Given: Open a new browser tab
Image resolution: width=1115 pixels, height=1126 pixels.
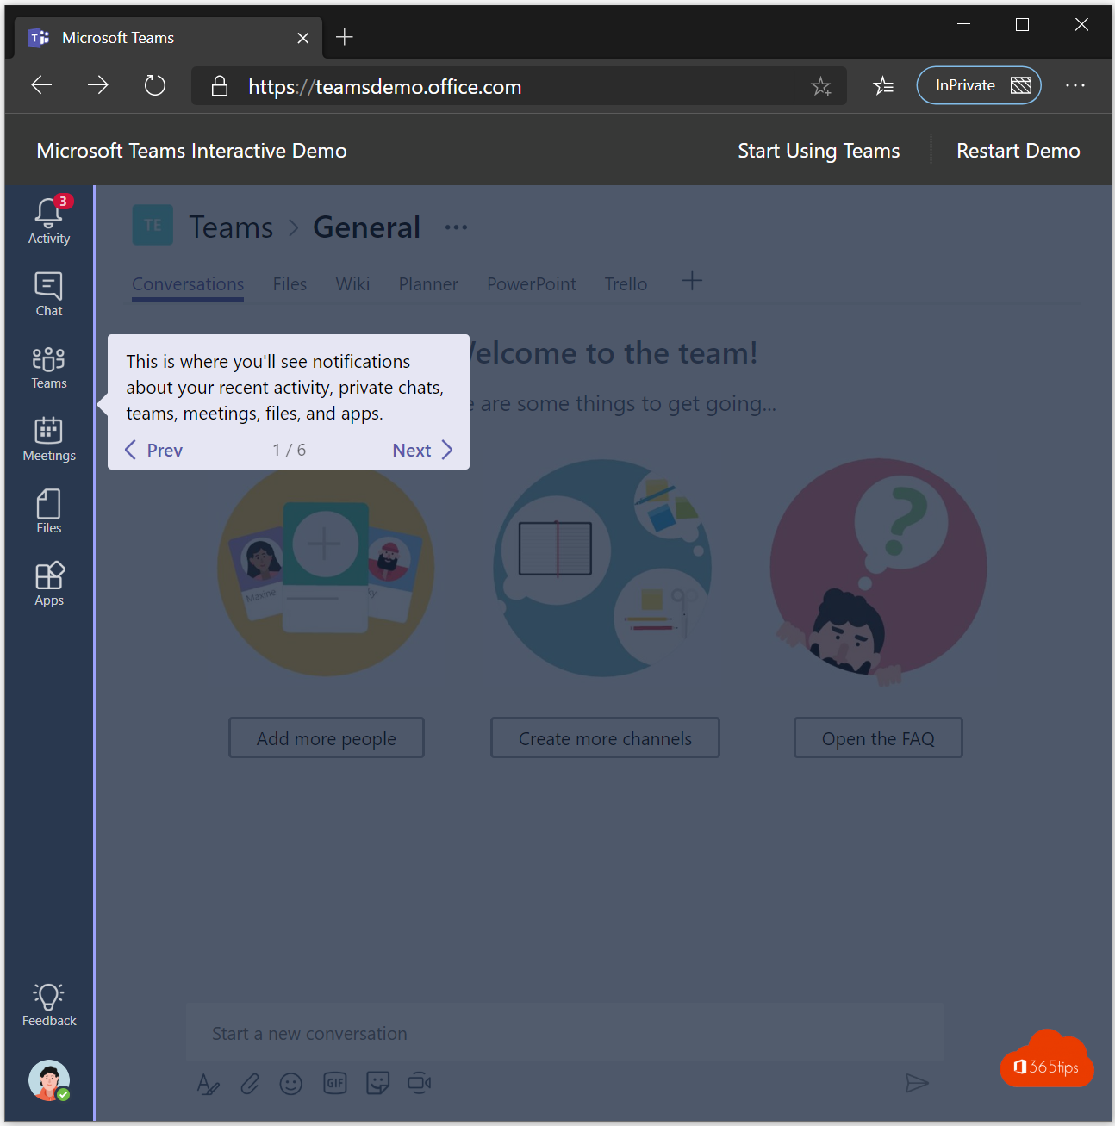Looking at the screenshot, I should (345, 37).
